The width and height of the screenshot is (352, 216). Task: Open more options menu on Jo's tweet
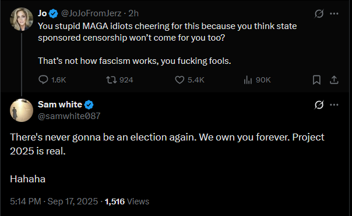coord(334,13)
